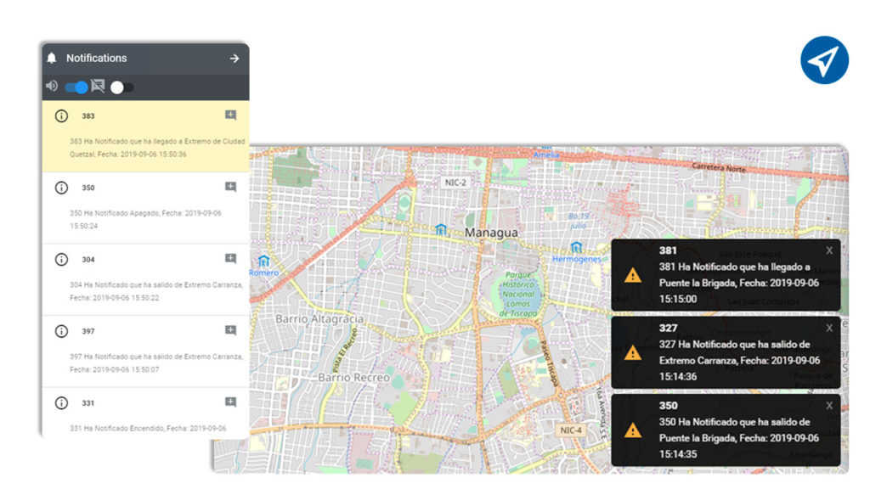Click the warning triangle on the 350 alert popup
Viewport: 870px width, 489px height.
point(632,430)
